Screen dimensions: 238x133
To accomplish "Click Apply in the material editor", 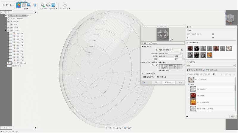I will click(x=180, y=83).
